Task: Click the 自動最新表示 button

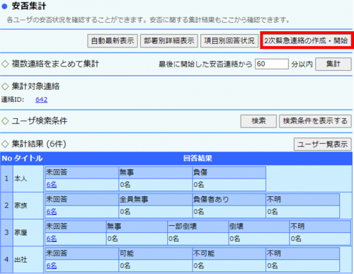Action: coord(113,41)
